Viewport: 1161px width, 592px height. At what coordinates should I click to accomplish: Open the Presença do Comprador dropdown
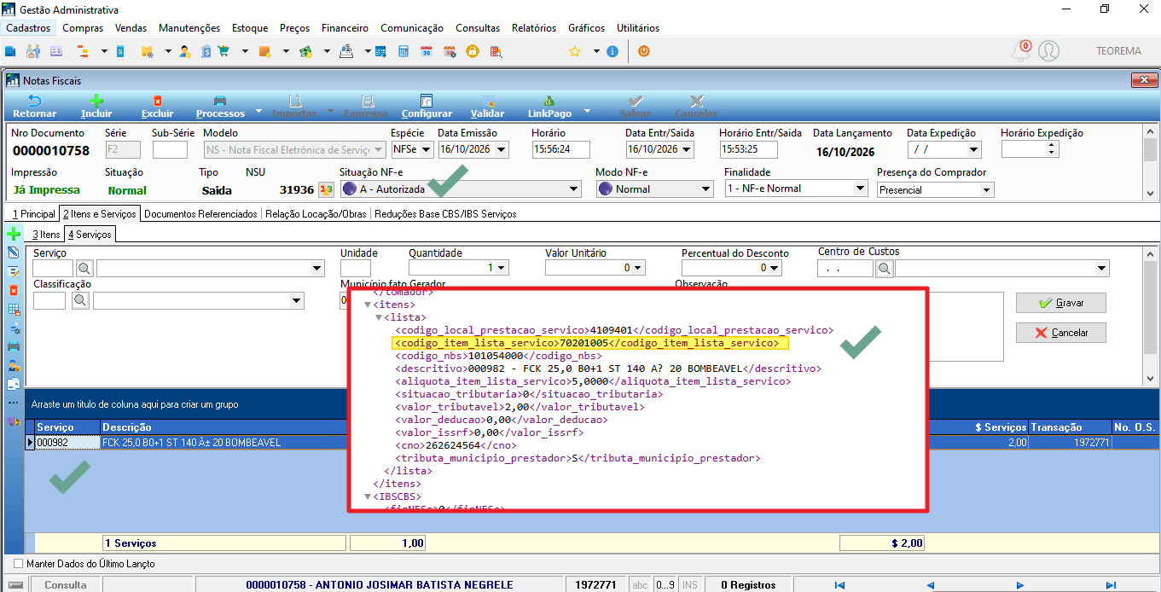tap(987, 190)
